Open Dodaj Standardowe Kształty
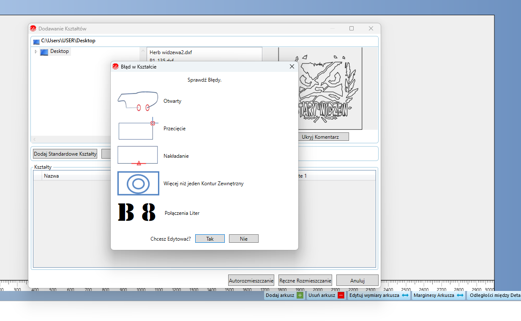Image resolution: width=521 pixels, height=321 pixels. click(65, 154)
